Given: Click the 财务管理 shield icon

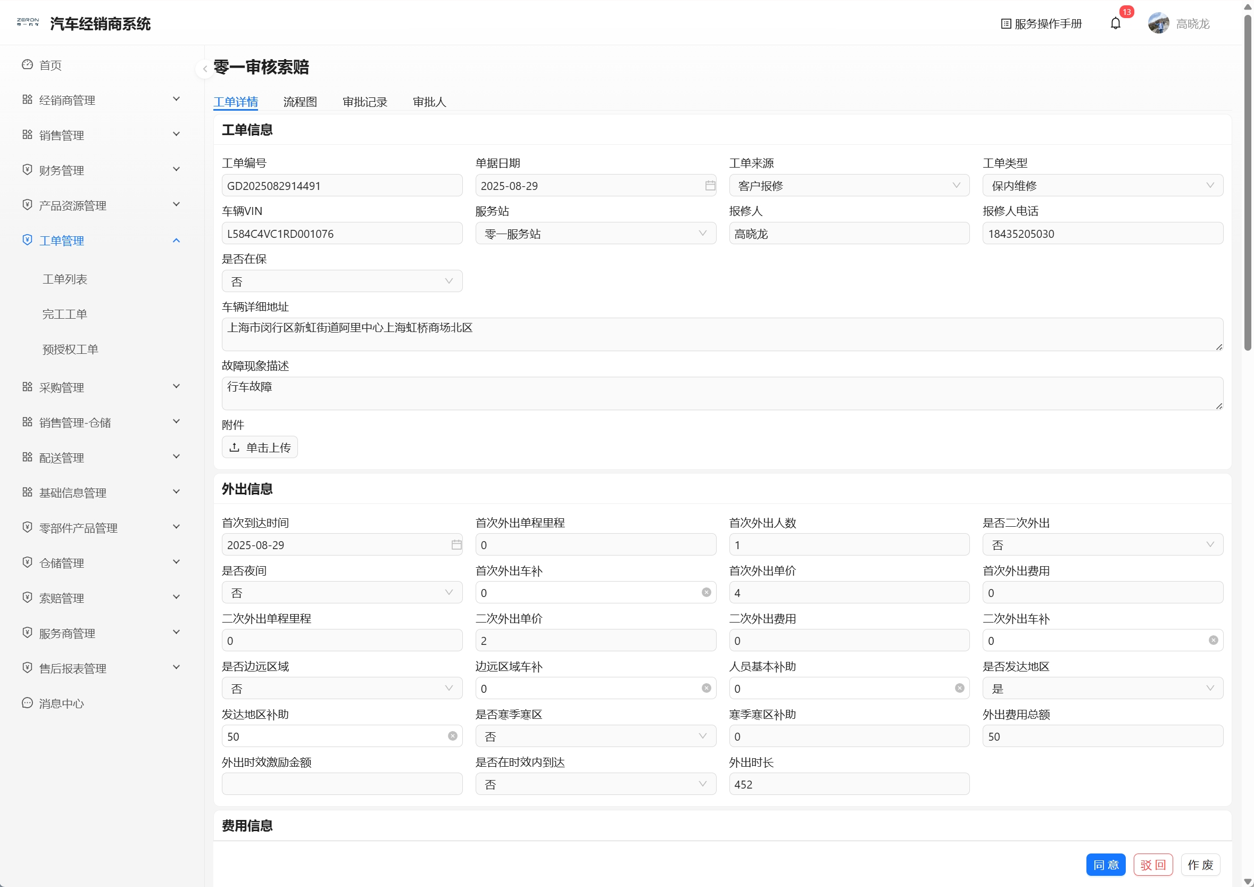Looking at the screenshot, I should click(x=27, y=170).
